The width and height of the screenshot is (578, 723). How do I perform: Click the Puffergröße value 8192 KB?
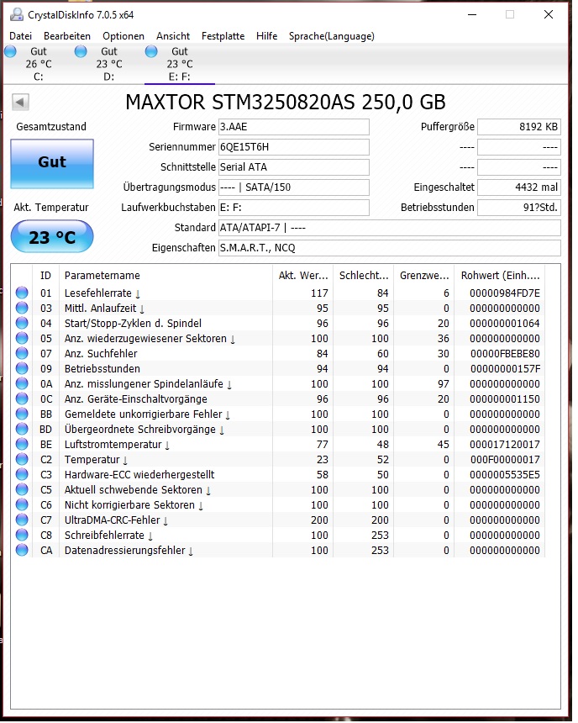click(x=519, y=127)
